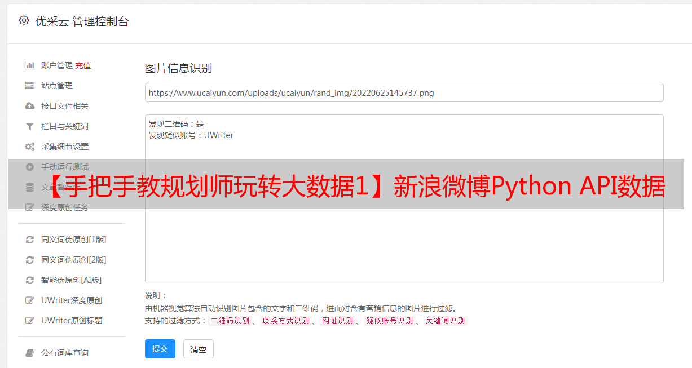Viewport: 692px width, 368px height.
Task: Click the refresh icon for 同义词伪原创[1版]
Action: pos(30,240)
